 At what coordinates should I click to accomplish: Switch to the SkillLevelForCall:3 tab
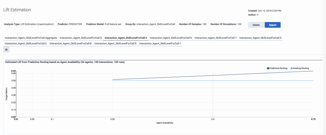(260, 38)
